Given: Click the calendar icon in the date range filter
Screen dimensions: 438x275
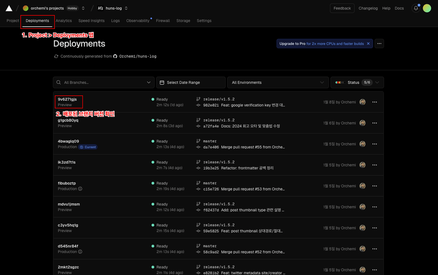Looking at the screenshot, I should click(162, 82).
